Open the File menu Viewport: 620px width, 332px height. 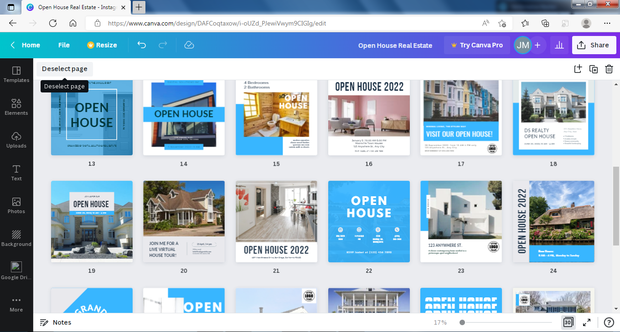click(64, 45)
